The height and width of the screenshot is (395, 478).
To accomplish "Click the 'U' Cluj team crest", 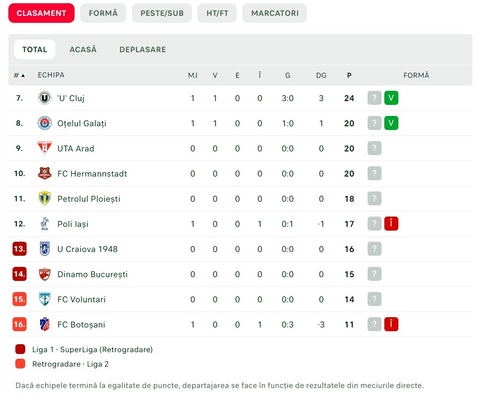I will point(45,98).
